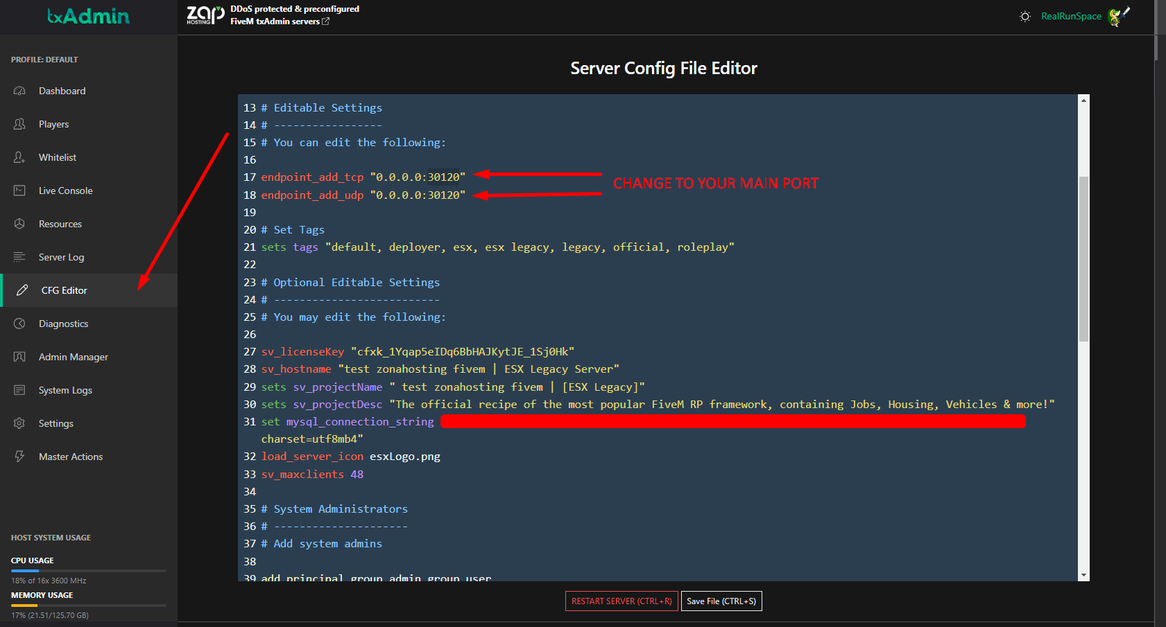The image size is (1166, 627).
Task: Click editor scrollbar up arrow
Action: tap(1083, 100)
